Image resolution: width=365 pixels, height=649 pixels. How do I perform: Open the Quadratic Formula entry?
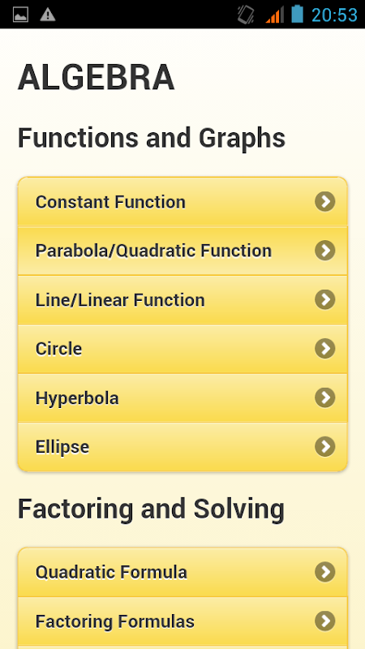[182, 572]
